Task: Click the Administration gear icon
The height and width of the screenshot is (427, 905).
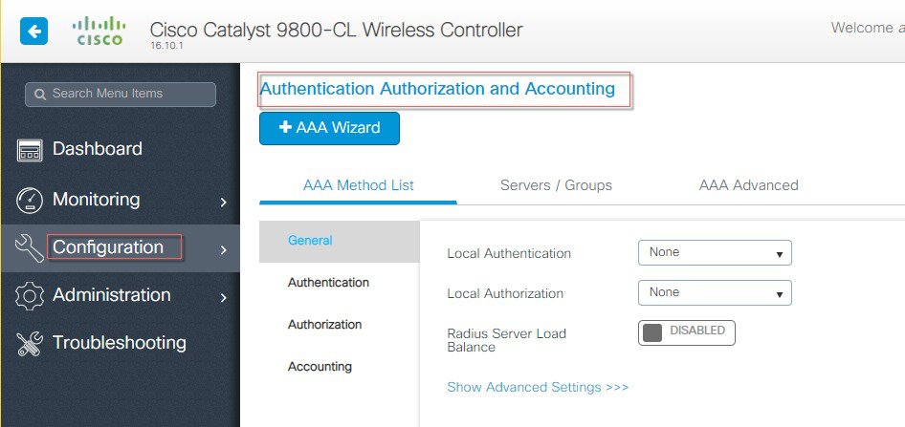Action: point(30,295)
